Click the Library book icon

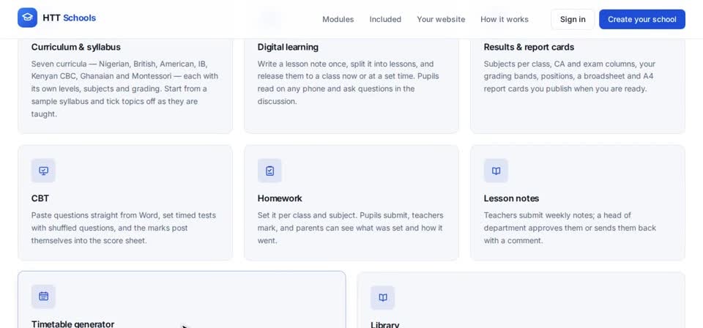pyautogui.click(x=382, y=297)
